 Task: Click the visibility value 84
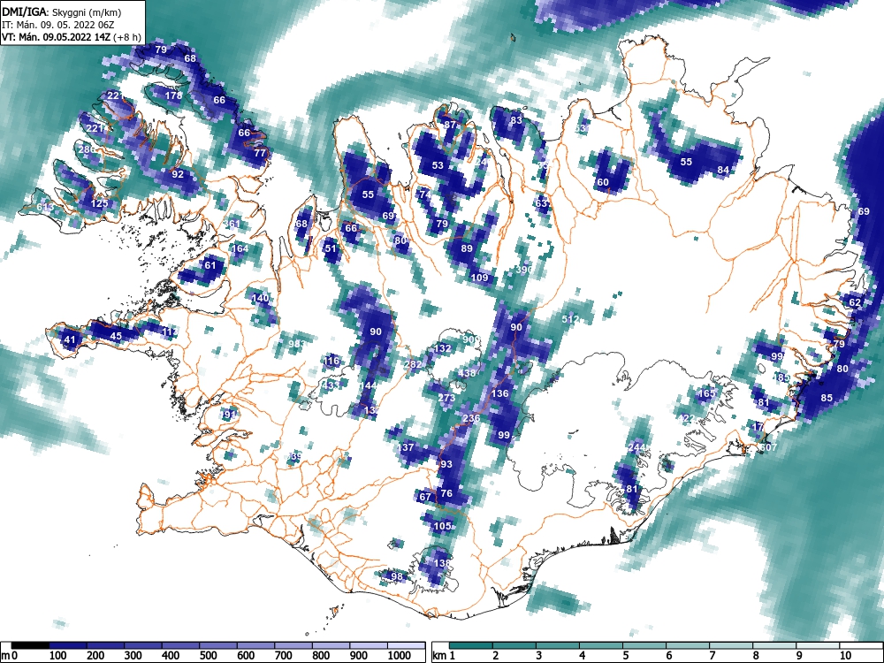tap(723, 170)
